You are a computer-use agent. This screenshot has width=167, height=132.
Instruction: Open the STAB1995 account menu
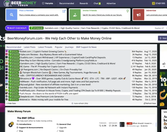(x=158, y=3)
